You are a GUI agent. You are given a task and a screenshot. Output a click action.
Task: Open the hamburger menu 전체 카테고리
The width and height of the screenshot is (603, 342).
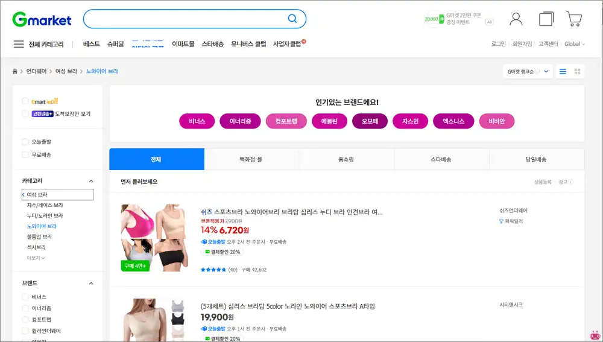tap(39, 44)
